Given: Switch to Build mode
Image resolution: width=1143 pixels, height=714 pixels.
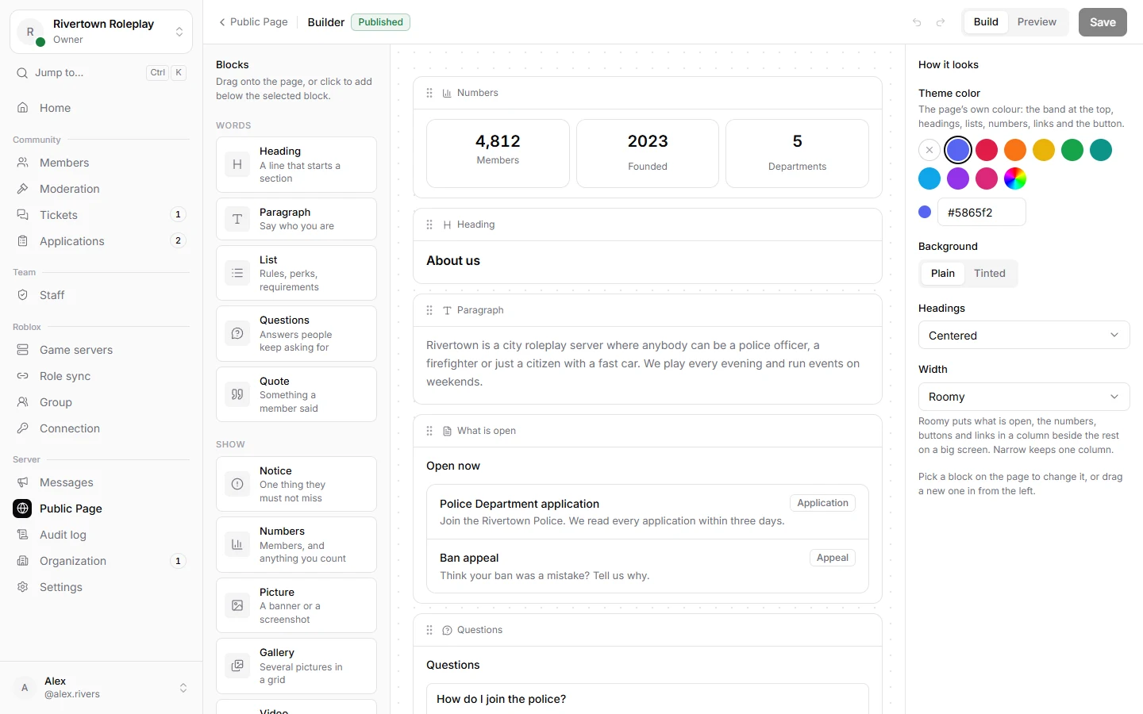Looking at the screenshot, I should pyautogui.click(x=986, y=22).
